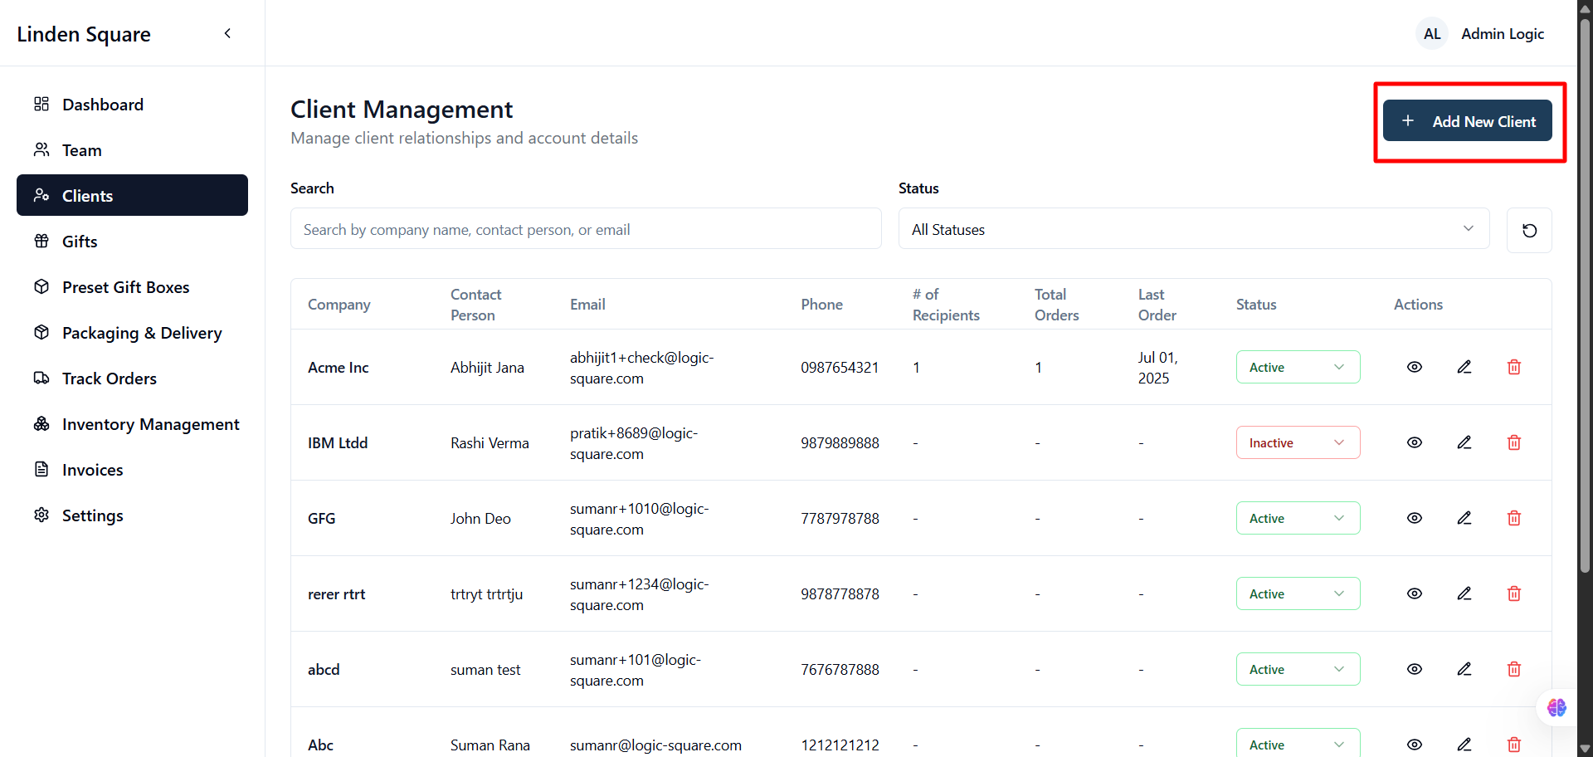Screen dimensions: 1593x757
Task: Change rerer rtrt status dropdown
Action: [x=1298, y=593]
